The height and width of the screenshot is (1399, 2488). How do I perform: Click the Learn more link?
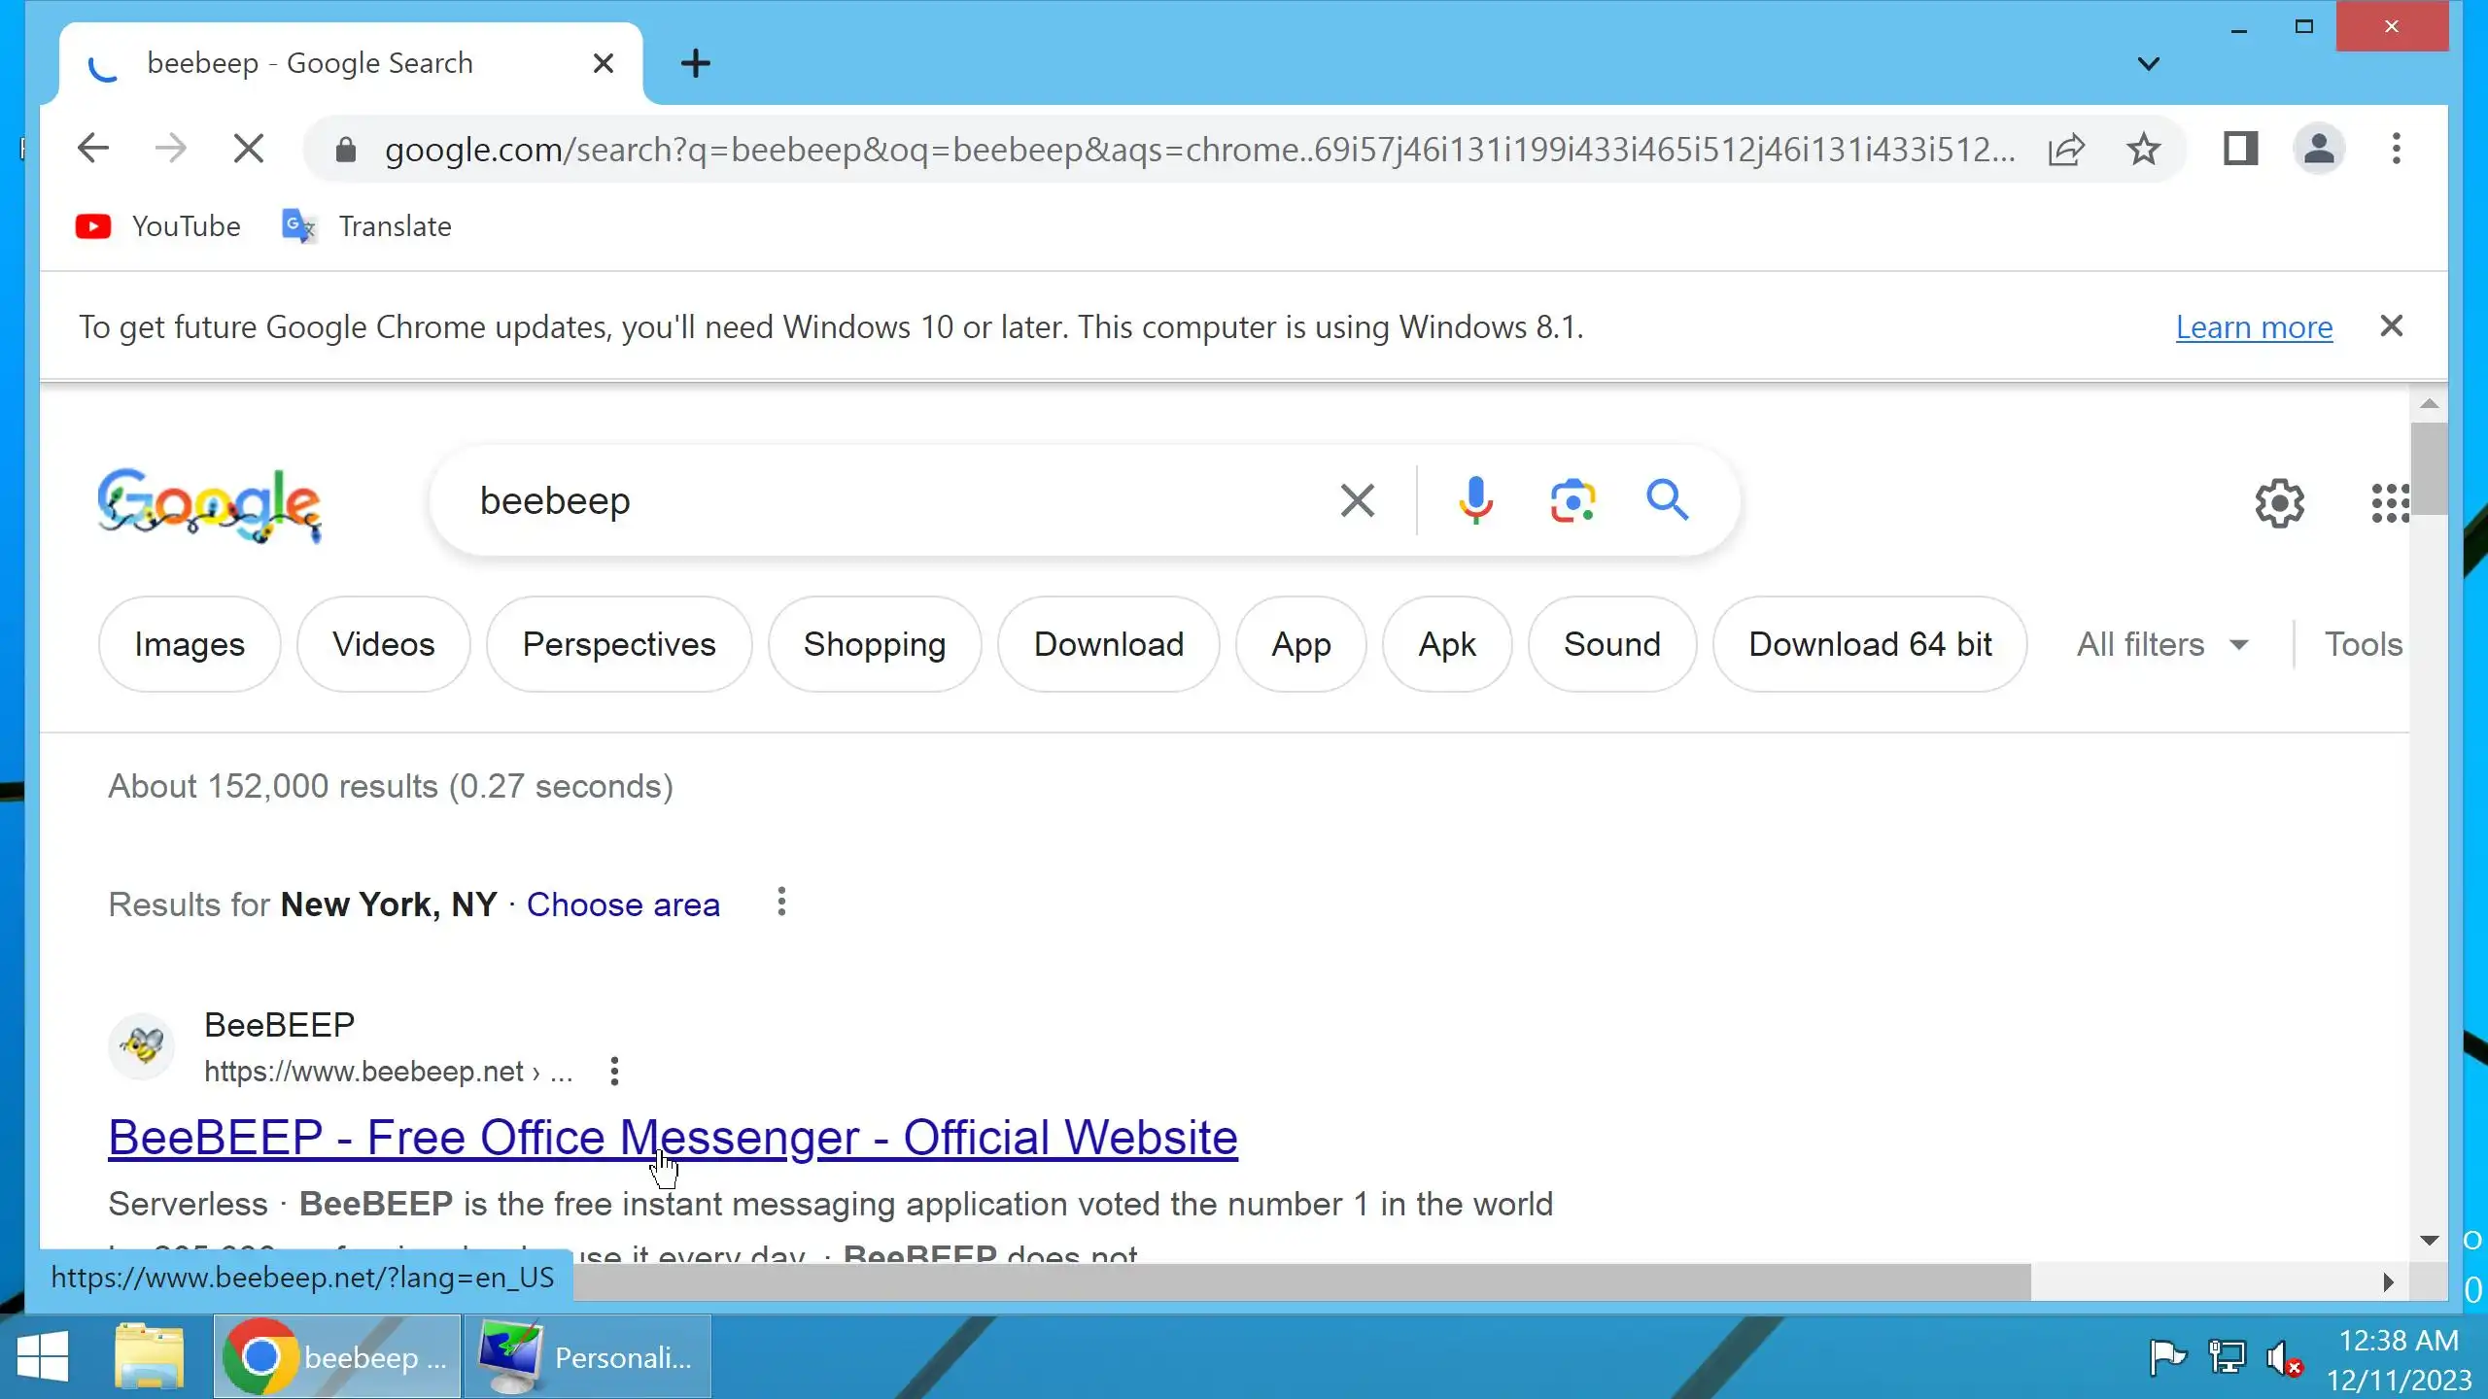point(2254,327)
